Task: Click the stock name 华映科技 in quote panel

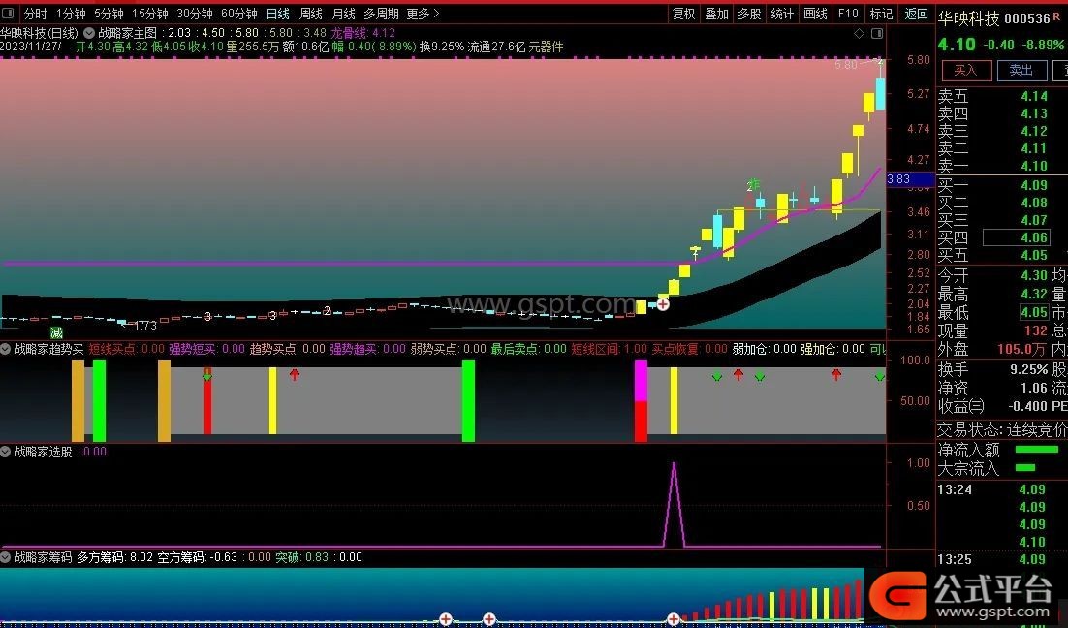Action: 968,18
